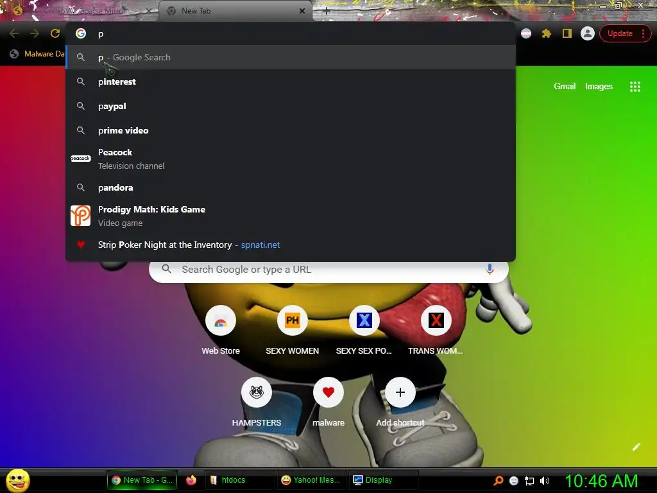The image size is (657, 493).
Task: Open the smiley Start button on taskbar
Action: pos(18,480)
